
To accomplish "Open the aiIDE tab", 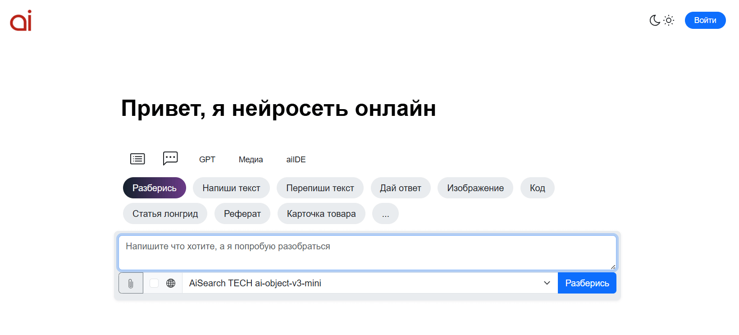I will point(296,160).
